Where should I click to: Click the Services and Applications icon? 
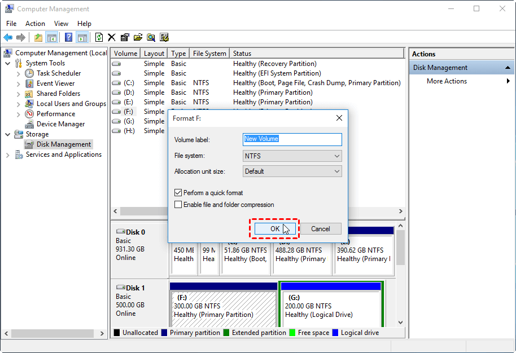coord(19,155)
